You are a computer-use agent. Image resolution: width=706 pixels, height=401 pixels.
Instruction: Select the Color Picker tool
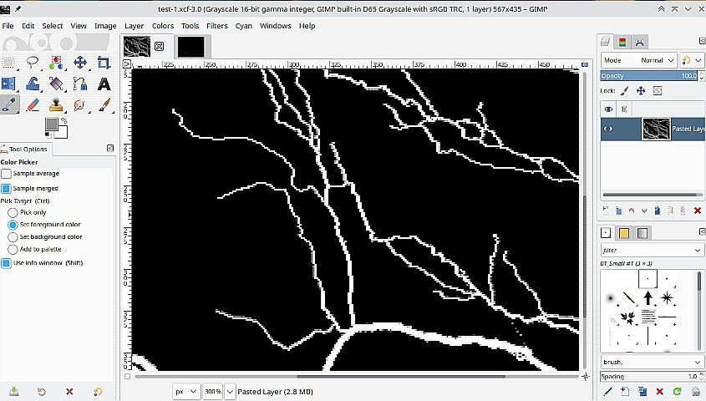[9, 105]
